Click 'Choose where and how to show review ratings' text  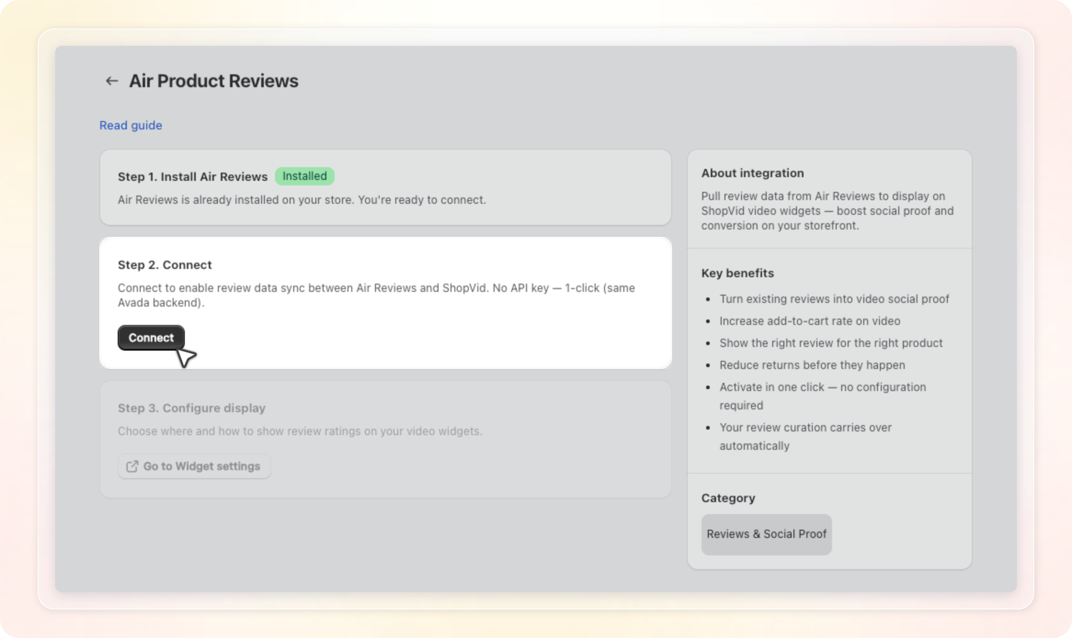[300, 431]
